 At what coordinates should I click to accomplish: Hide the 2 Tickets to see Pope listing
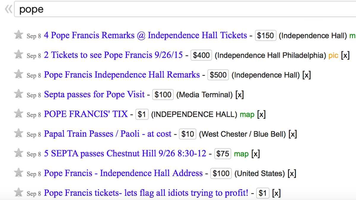tap(345, 55)
